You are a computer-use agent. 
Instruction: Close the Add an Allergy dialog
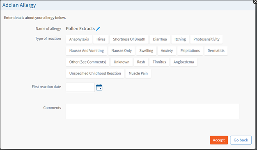255,2
